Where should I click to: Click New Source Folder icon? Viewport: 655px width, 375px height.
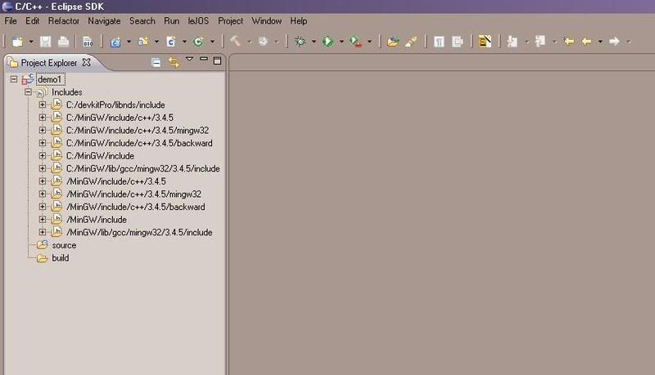(143, 41)
